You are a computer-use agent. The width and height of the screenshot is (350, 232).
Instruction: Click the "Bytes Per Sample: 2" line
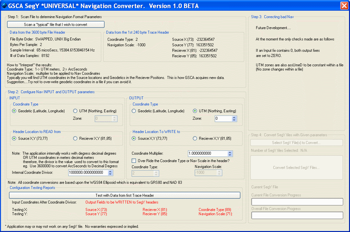(x=26, y=45)
